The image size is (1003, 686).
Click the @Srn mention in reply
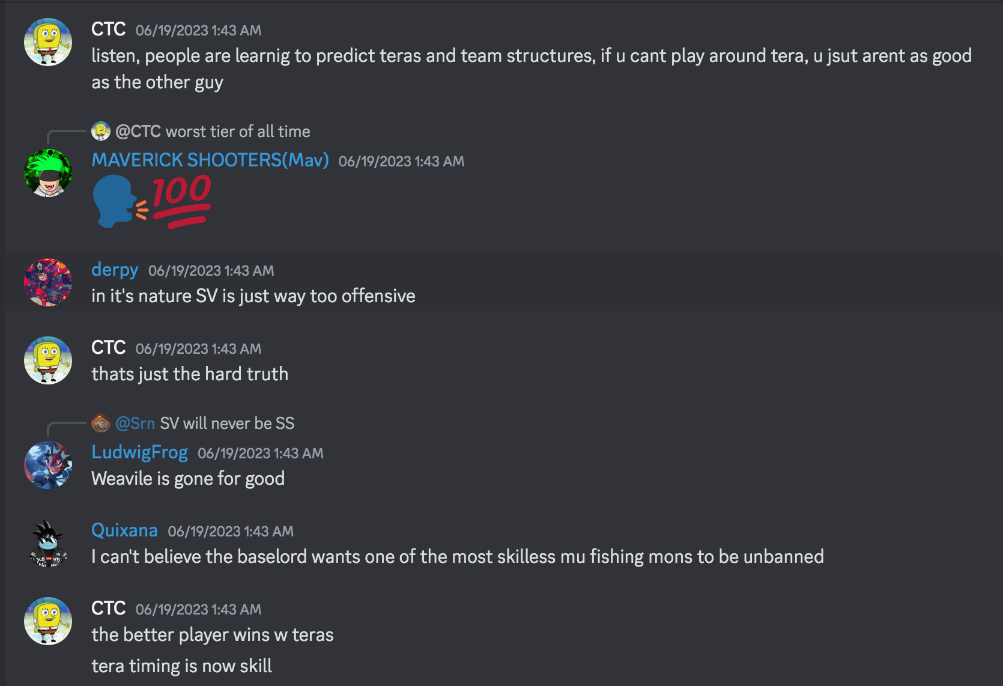pyautogui.click(x=135, y=423)
